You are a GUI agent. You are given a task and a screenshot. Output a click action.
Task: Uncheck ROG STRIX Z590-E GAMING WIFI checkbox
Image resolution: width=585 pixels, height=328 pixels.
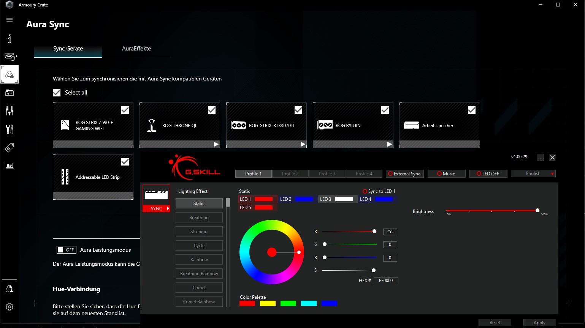tap(125, 110)
